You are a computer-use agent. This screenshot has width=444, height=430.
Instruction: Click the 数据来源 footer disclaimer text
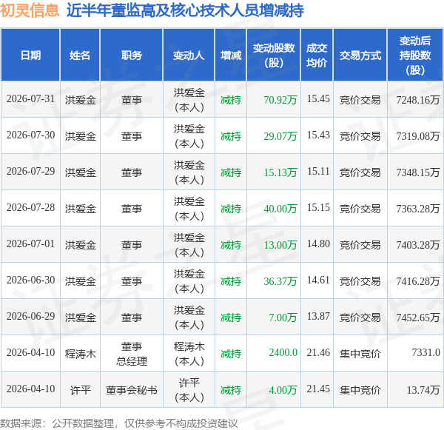coord(119,423)
